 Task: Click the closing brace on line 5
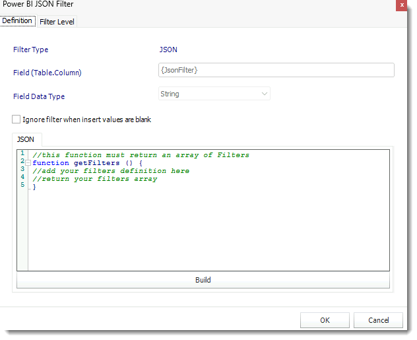tap(34, 187)
